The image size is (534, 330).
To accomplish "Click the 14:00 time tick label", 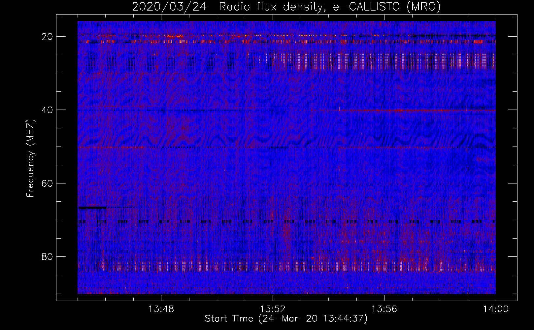I will (496, 309).
